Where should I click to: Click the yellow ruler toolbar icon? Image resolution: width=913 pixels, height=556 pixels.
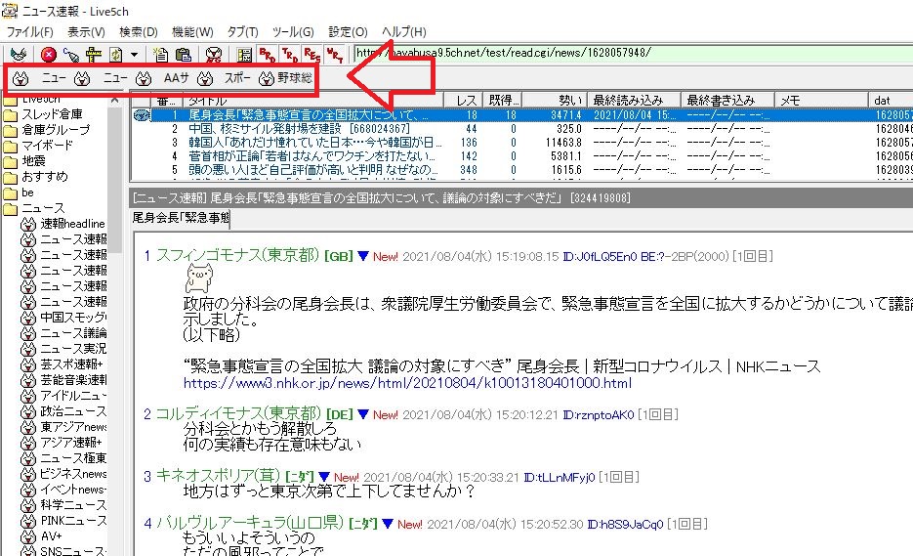point(93,54)
